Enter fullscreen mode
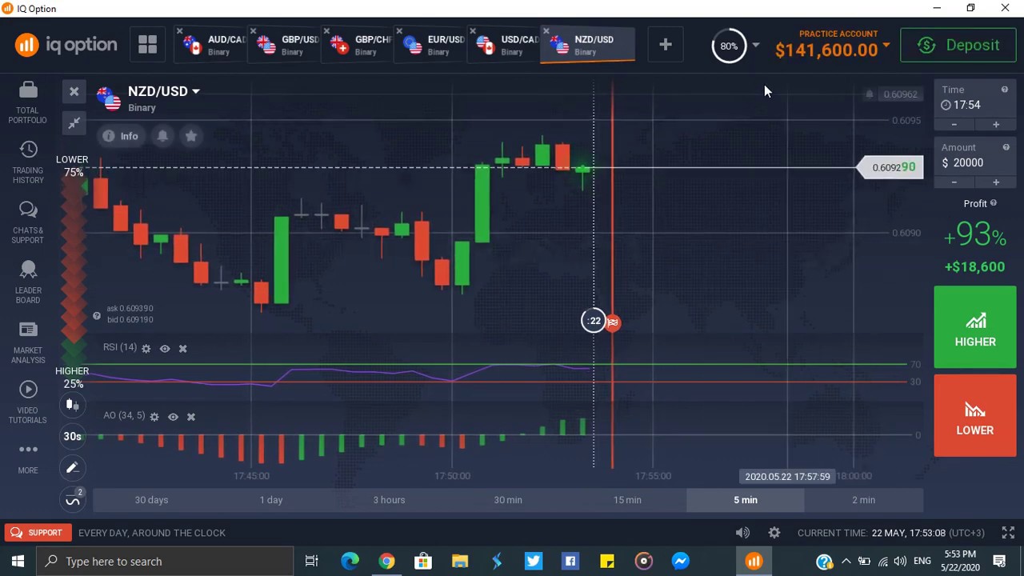This screenshot has width=1024, height=576. 1008,533
